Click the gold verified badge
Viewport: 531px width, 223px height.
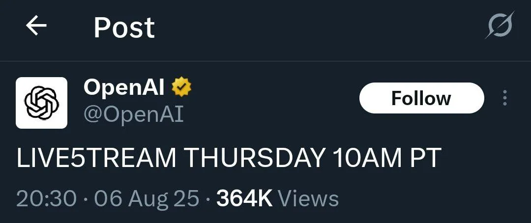tap(181, 87)
